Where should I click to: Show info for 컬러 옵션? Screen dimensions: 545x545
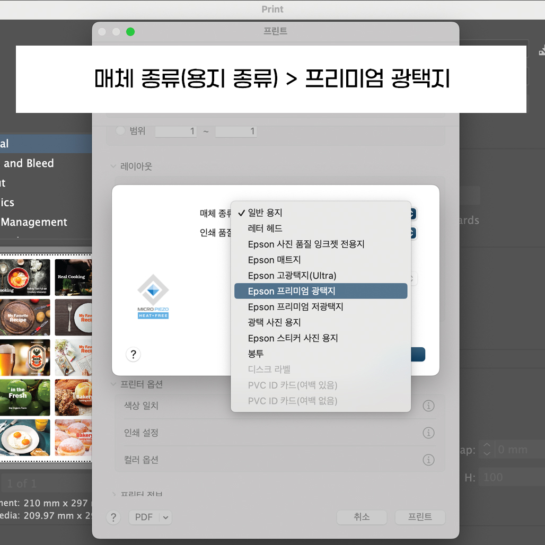tap(428, 460)
